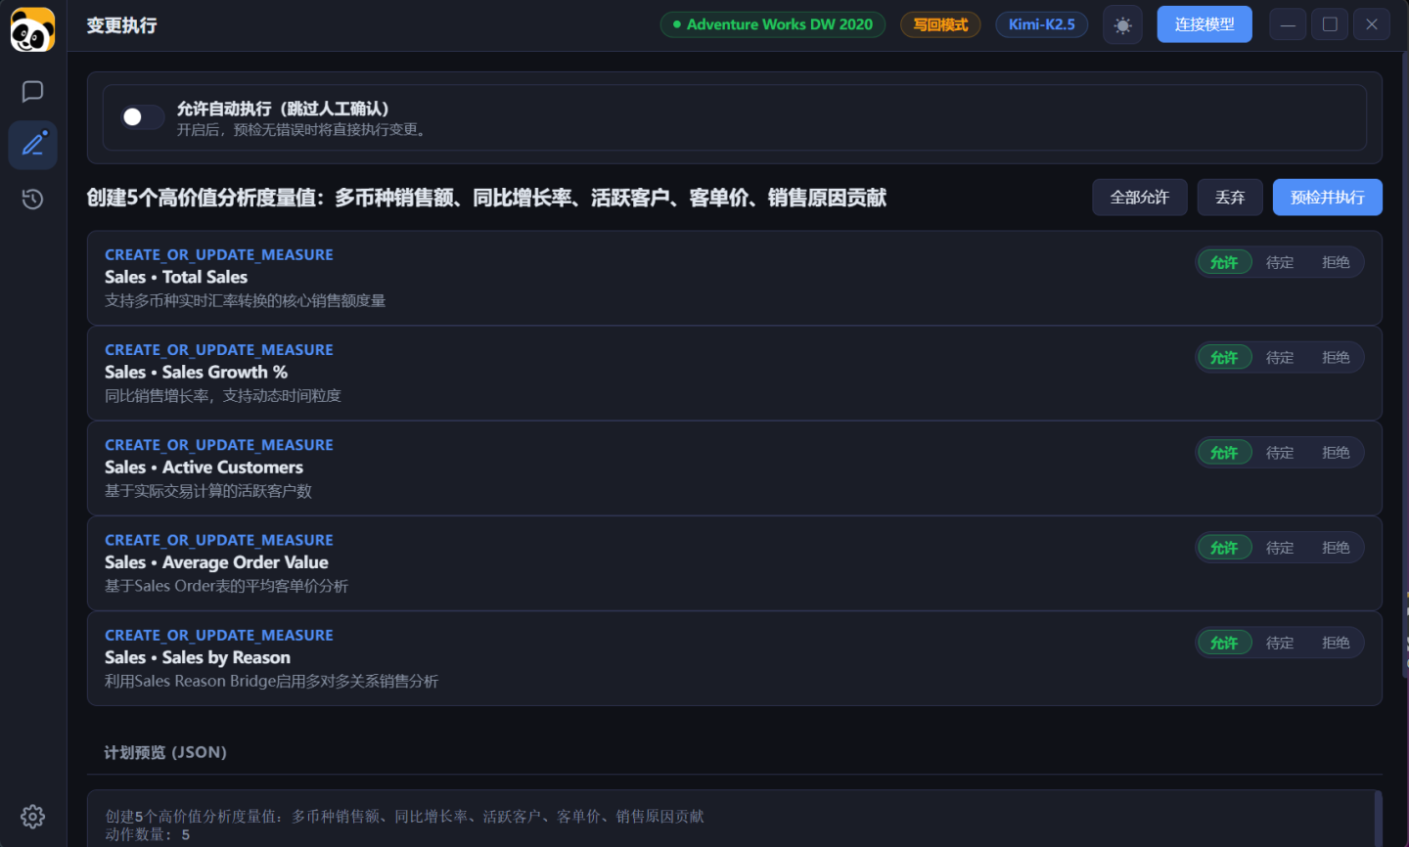Select 允许 for Active Customers measure

(x=1224, y=453)
